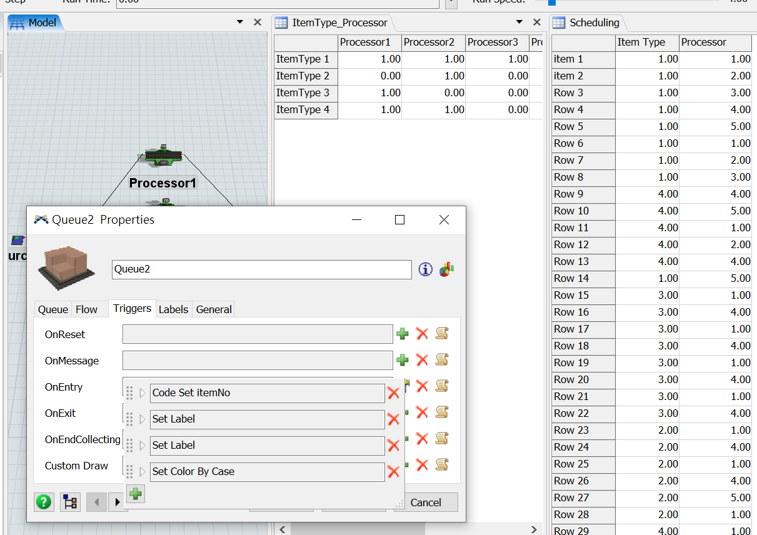Delete the 'Code Set itemNo' entry
Image resolution: width=757 pixels, height=535 pixels.
coord(393,393)
